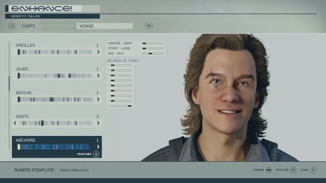Select the MÂCHOIRE category label

click(26, 140)
